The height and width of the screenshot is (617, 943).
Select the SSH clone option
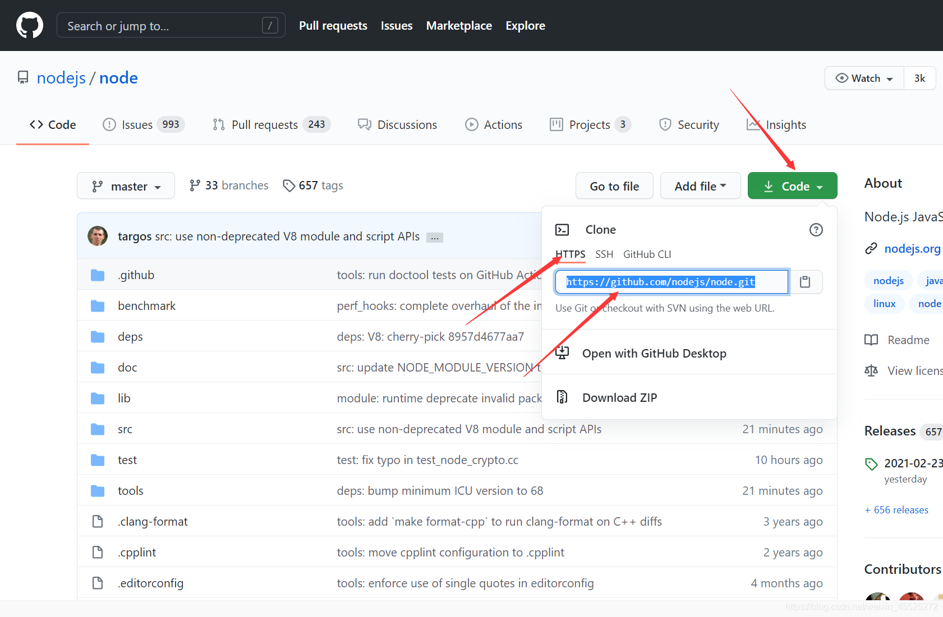(604, 254)
